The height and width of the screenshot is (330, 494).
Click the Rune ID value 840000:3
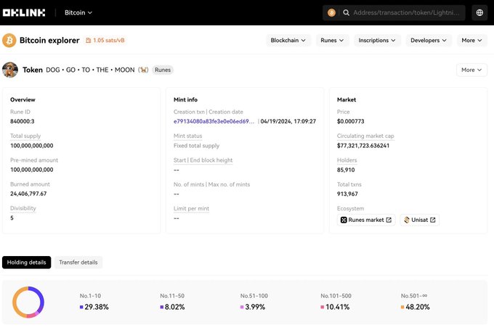point(23,121)
